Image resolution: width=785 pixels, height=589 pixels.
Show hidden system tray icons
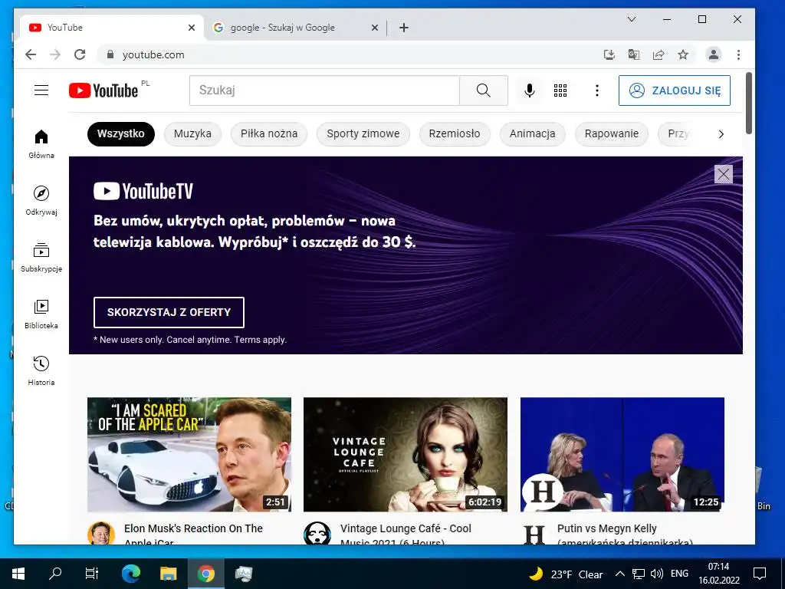click(x=619, y=574)
